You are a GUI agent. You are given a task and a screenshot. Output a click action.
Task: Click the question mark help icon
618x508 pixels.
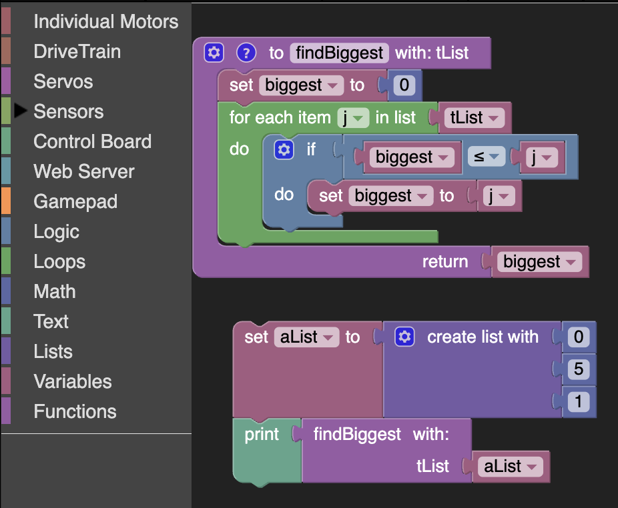[x=246, y=53]
